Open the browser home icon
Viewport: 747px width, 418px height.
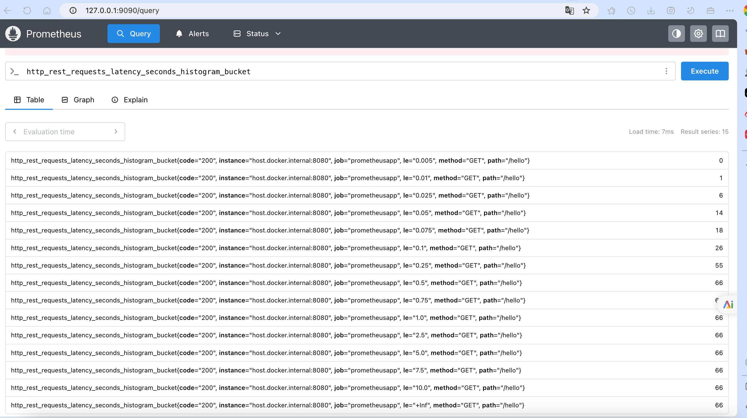tap(47, 11)
